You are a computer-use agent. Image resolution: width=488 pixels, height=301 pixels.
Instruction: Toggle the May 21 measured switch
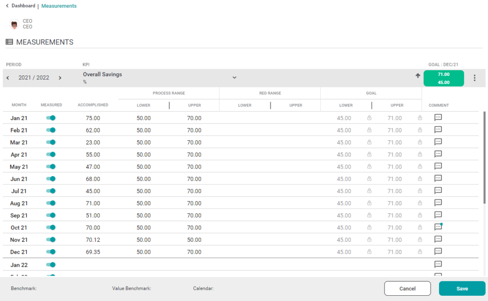point(51,166)
